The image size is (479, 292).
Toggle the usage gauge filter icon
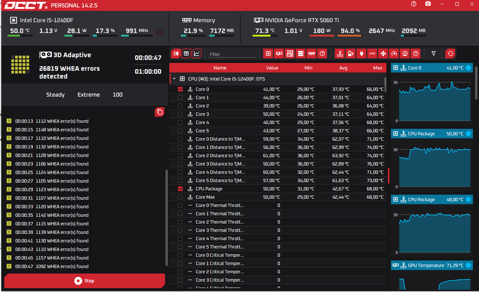[405, 54]
